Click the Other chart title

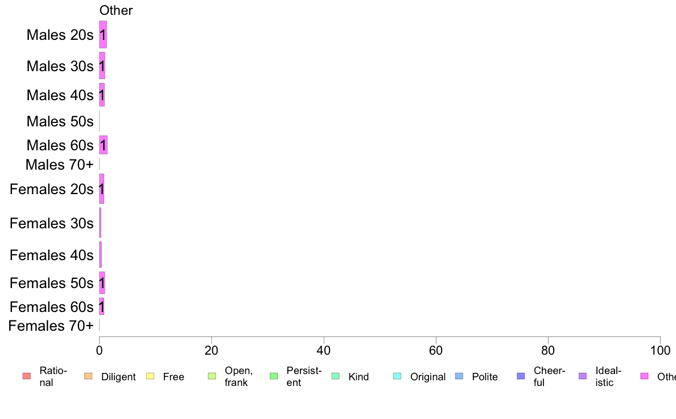pyautogui.click(x=116, y=10)
